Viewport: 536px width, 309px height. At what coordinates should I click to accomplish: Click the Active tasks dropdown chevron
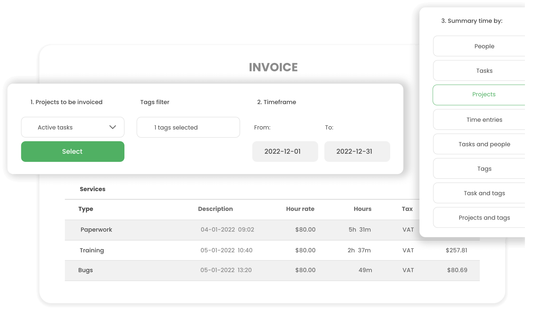click(113, 127)
